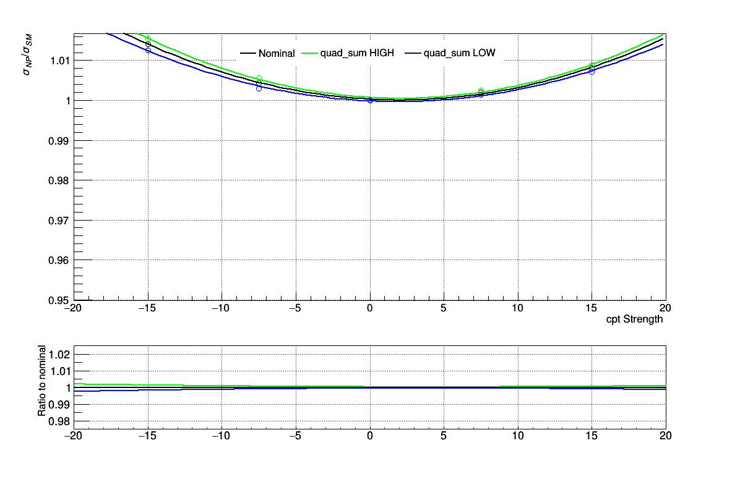740x477 pixels.
Task: Click the Nominal legend label
Action: pos(277,54)
